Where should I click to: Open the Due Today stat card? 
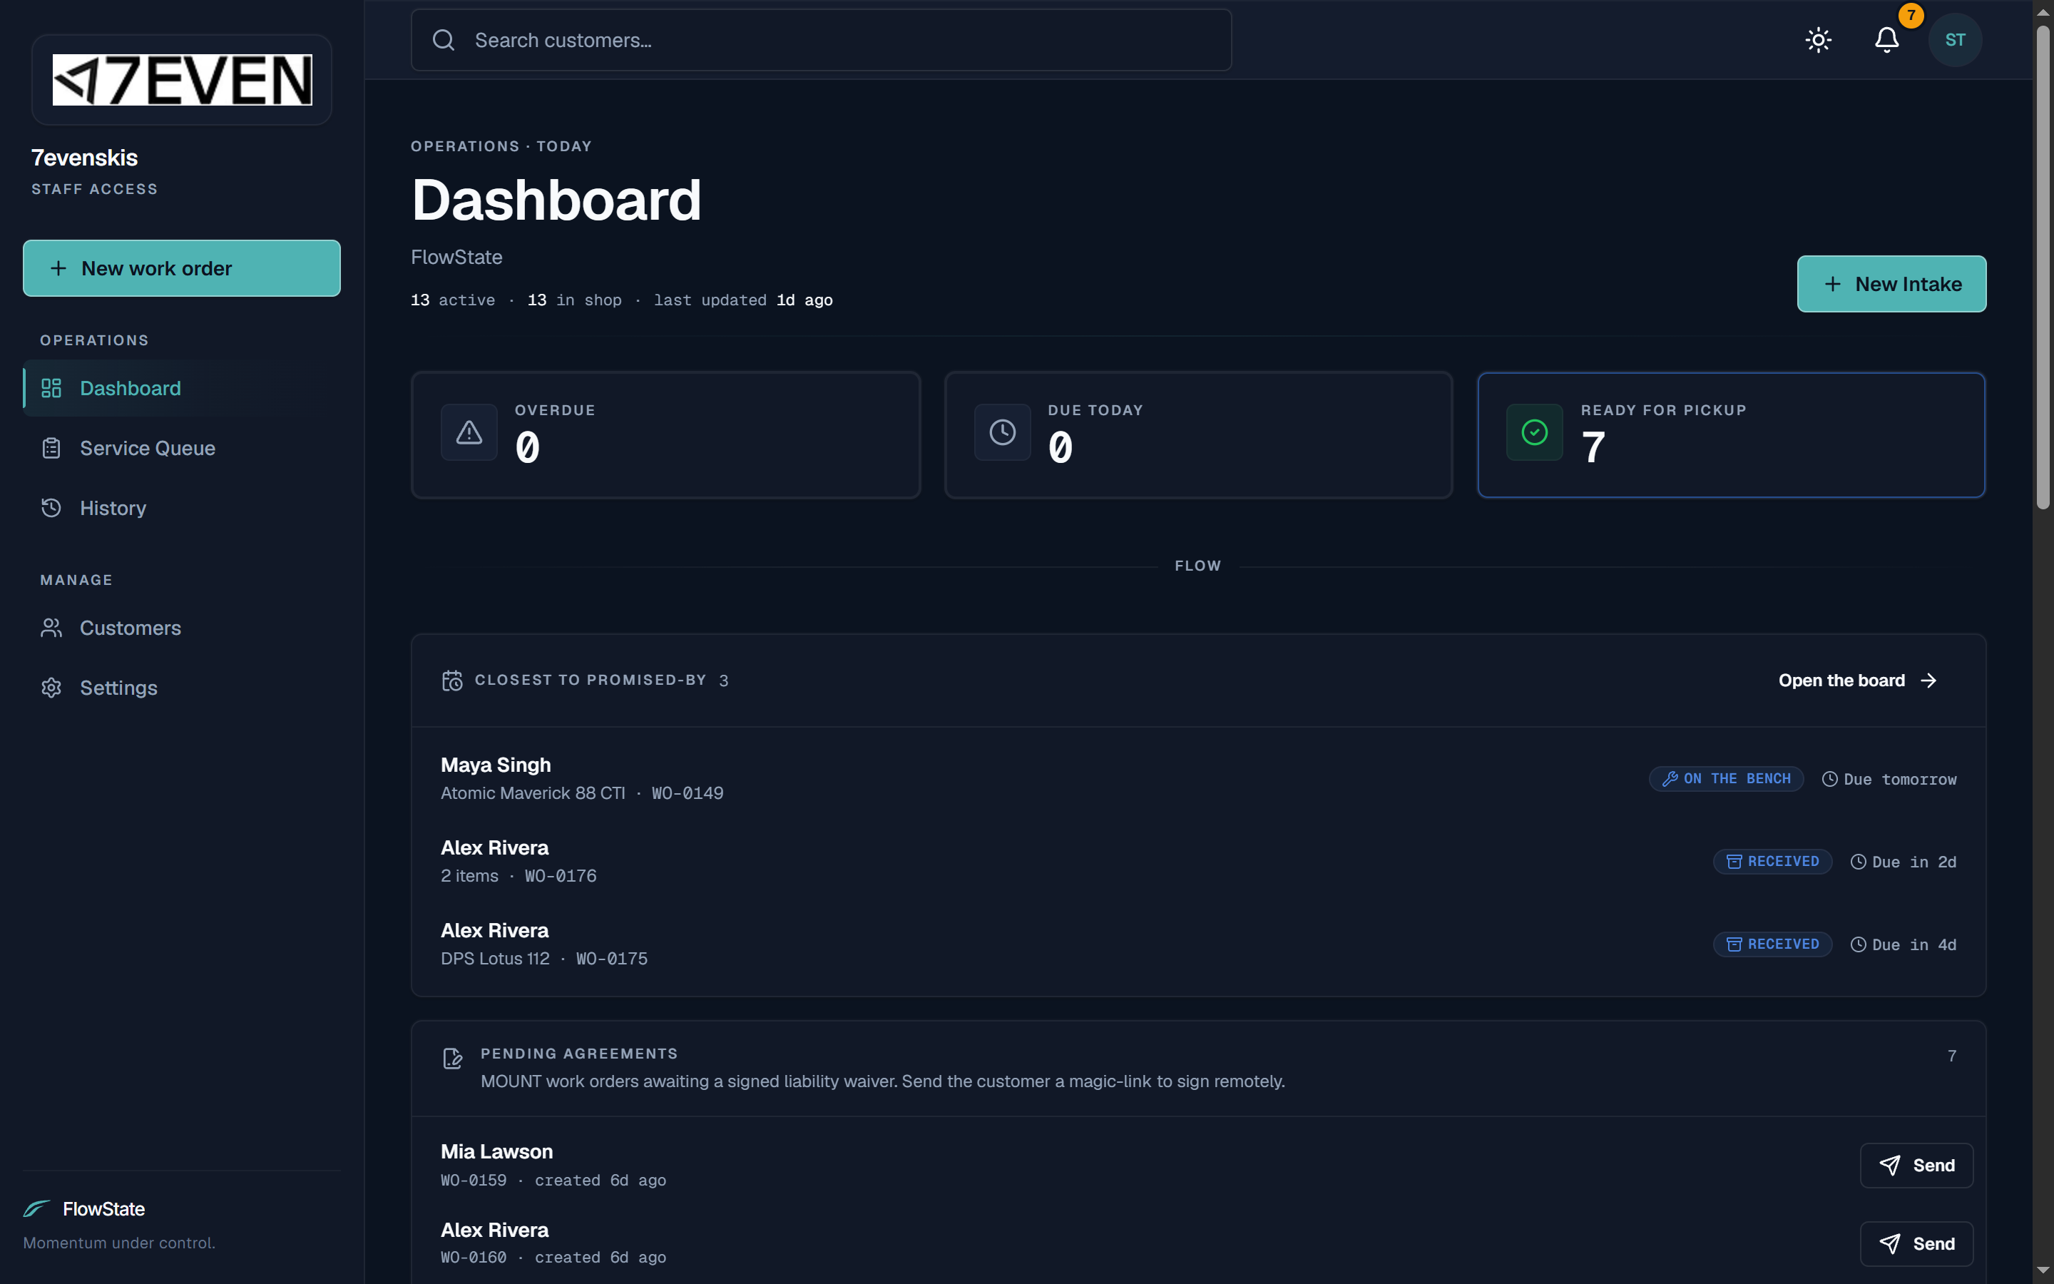tap(1198, 435)
